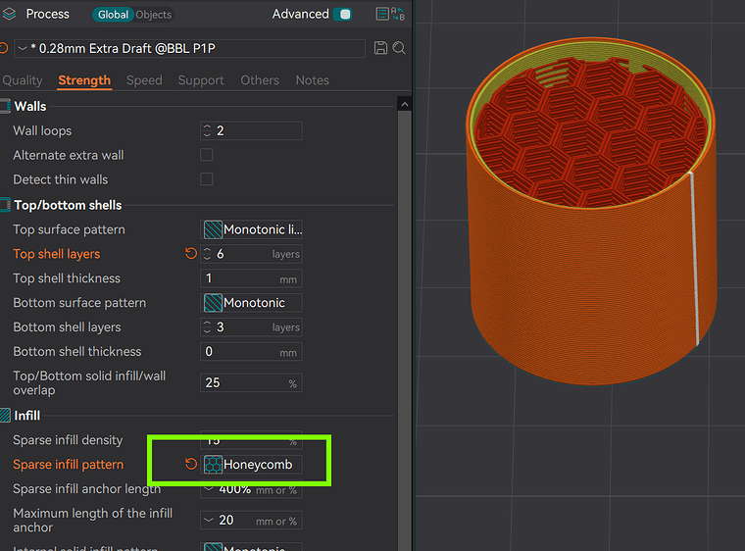Open the 0.28mm Extra Draft preset dropdown

(x=189, y=48)
